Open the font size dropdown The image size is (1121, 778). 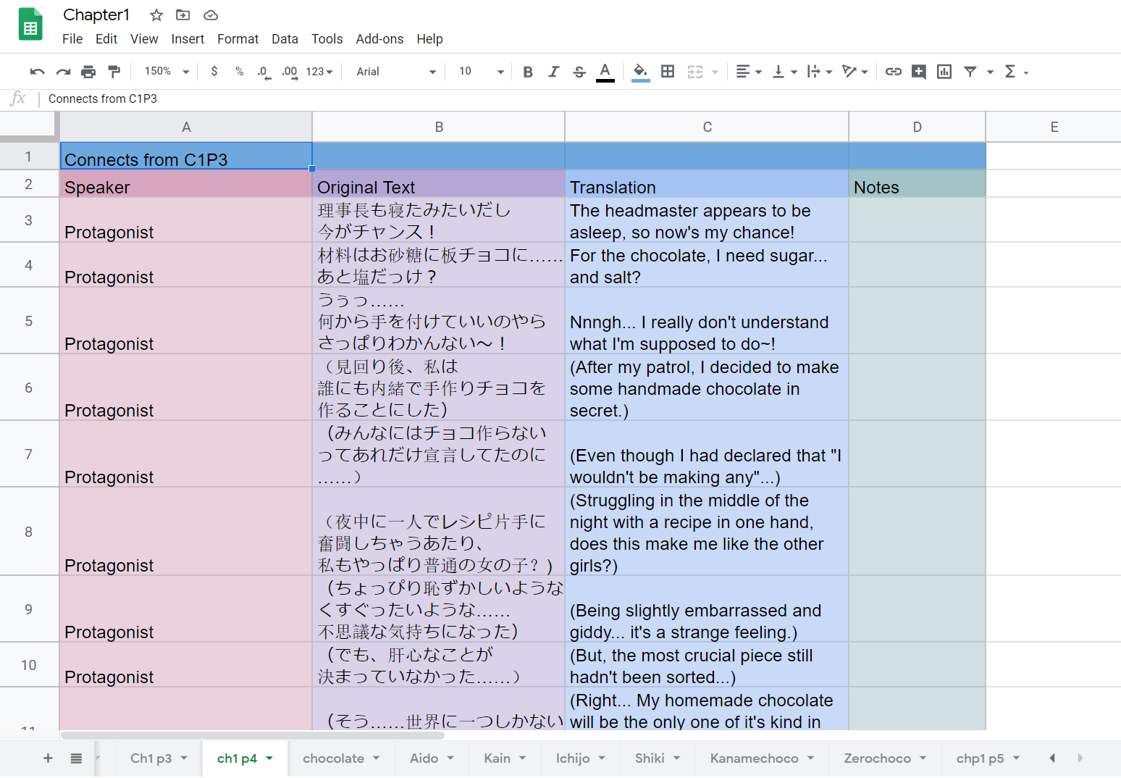tap(480, 71)
